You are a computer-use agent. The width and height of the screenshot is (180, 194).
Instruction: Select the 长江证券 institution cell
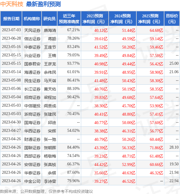[32, 89]
